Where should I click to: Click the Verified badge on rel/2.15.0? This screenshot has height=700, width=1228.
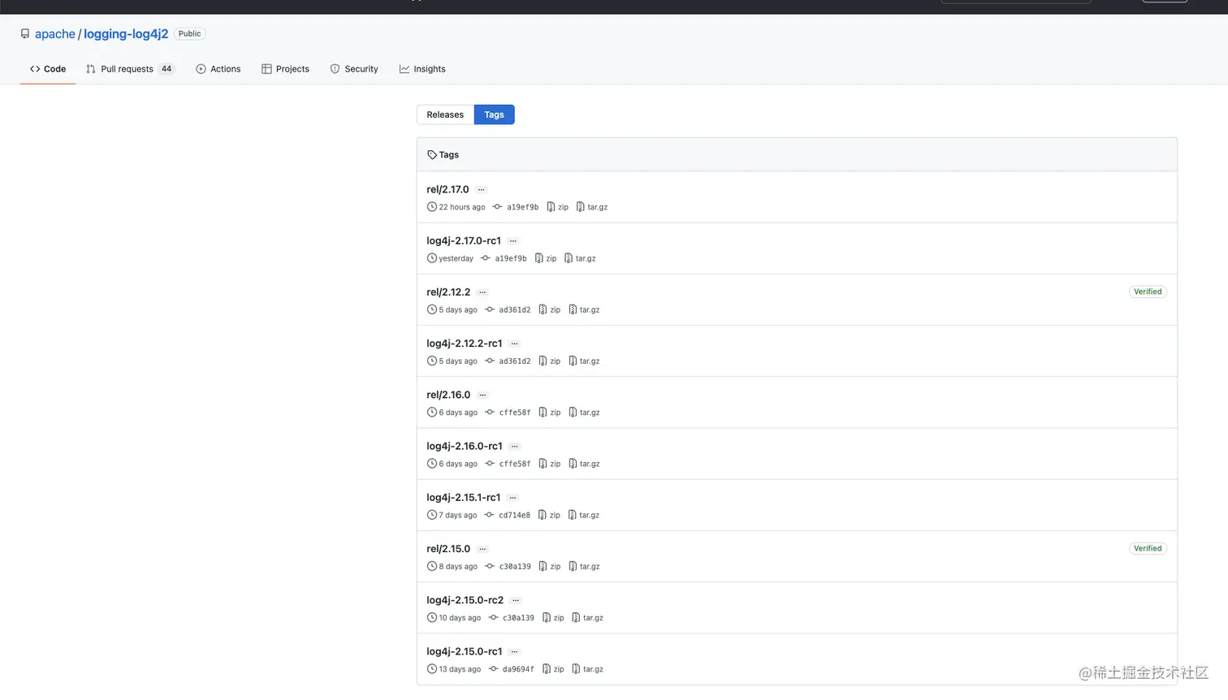1148,548
